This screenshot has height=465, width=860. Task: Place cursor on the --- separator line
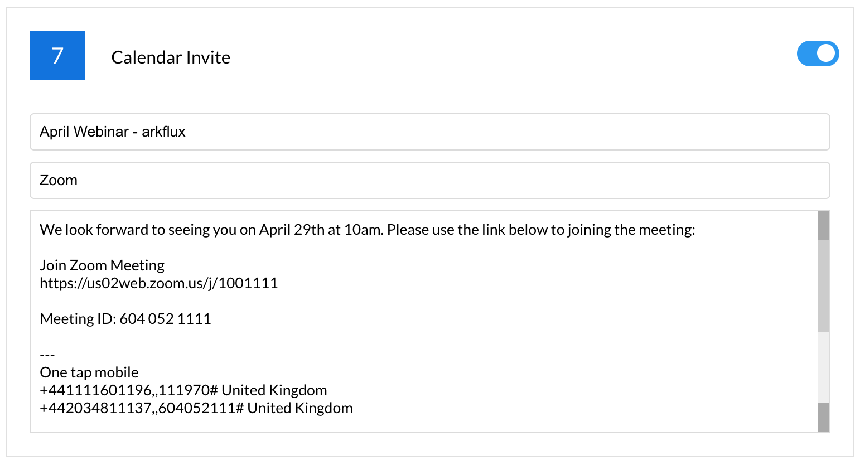47,355
